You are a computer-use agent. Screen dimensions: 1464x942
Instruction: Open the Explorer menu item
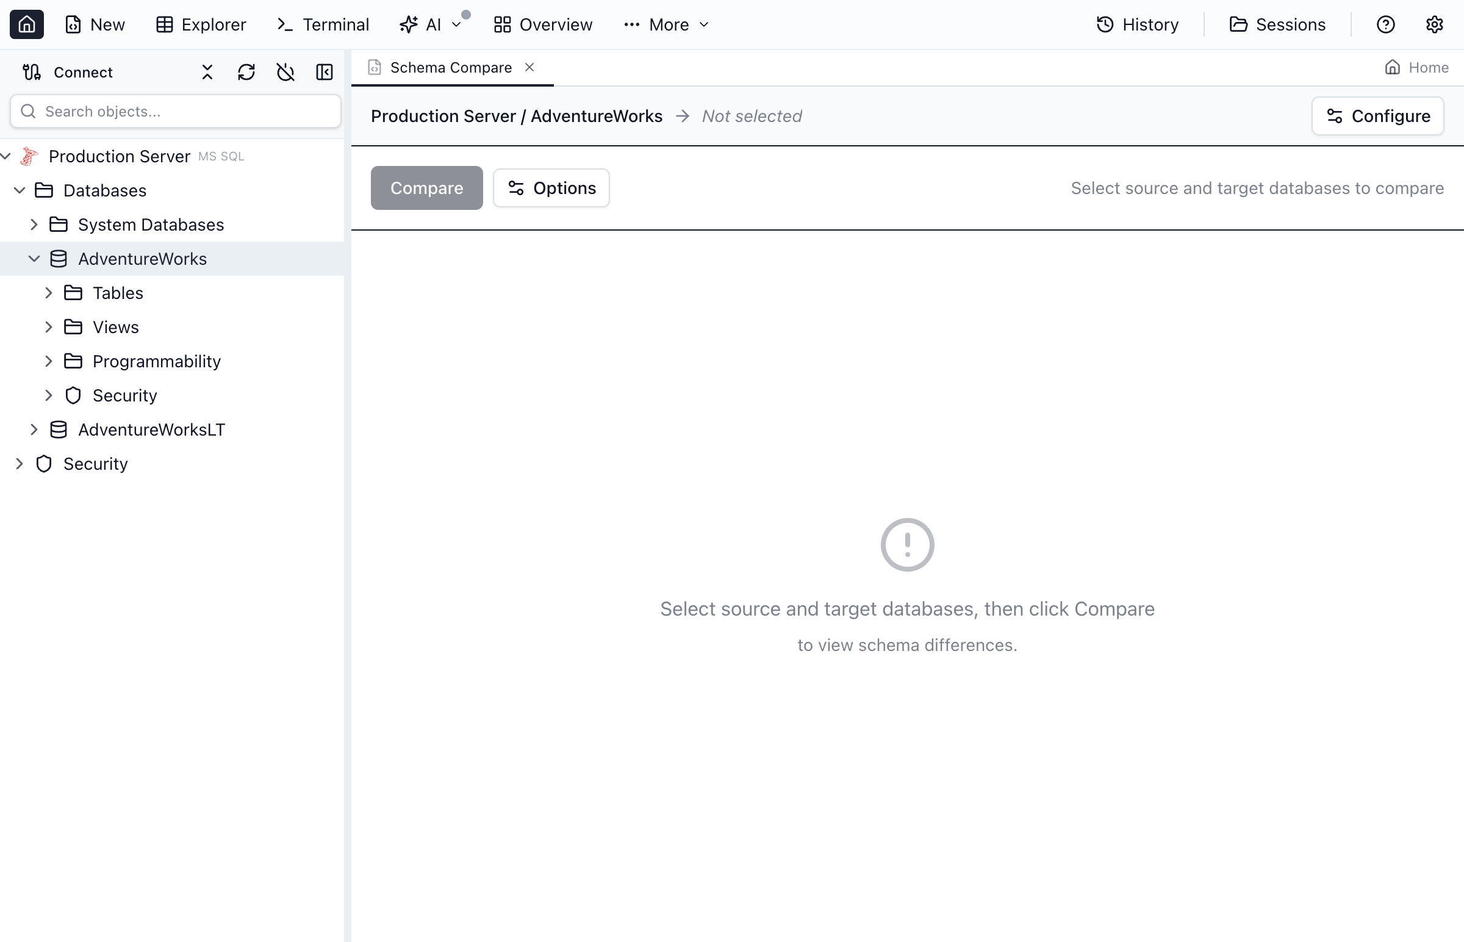pyautogui.click(x=201, y=24)
